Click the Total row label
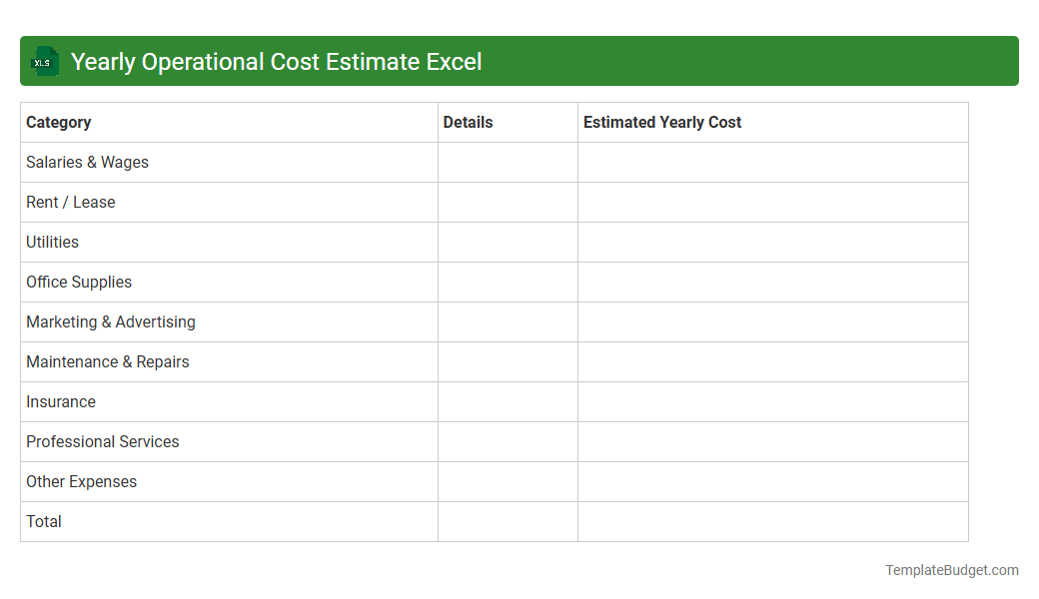1039x599 pixels. pos(44,521)
